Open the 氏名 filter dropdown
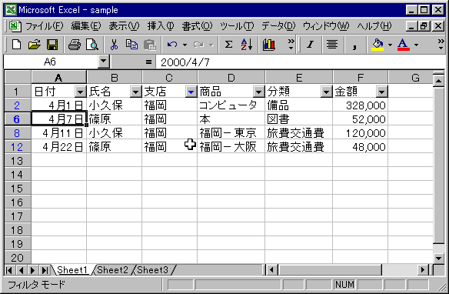Image resolution: width=449 pixels, height=294 pixels. [135, 92]
